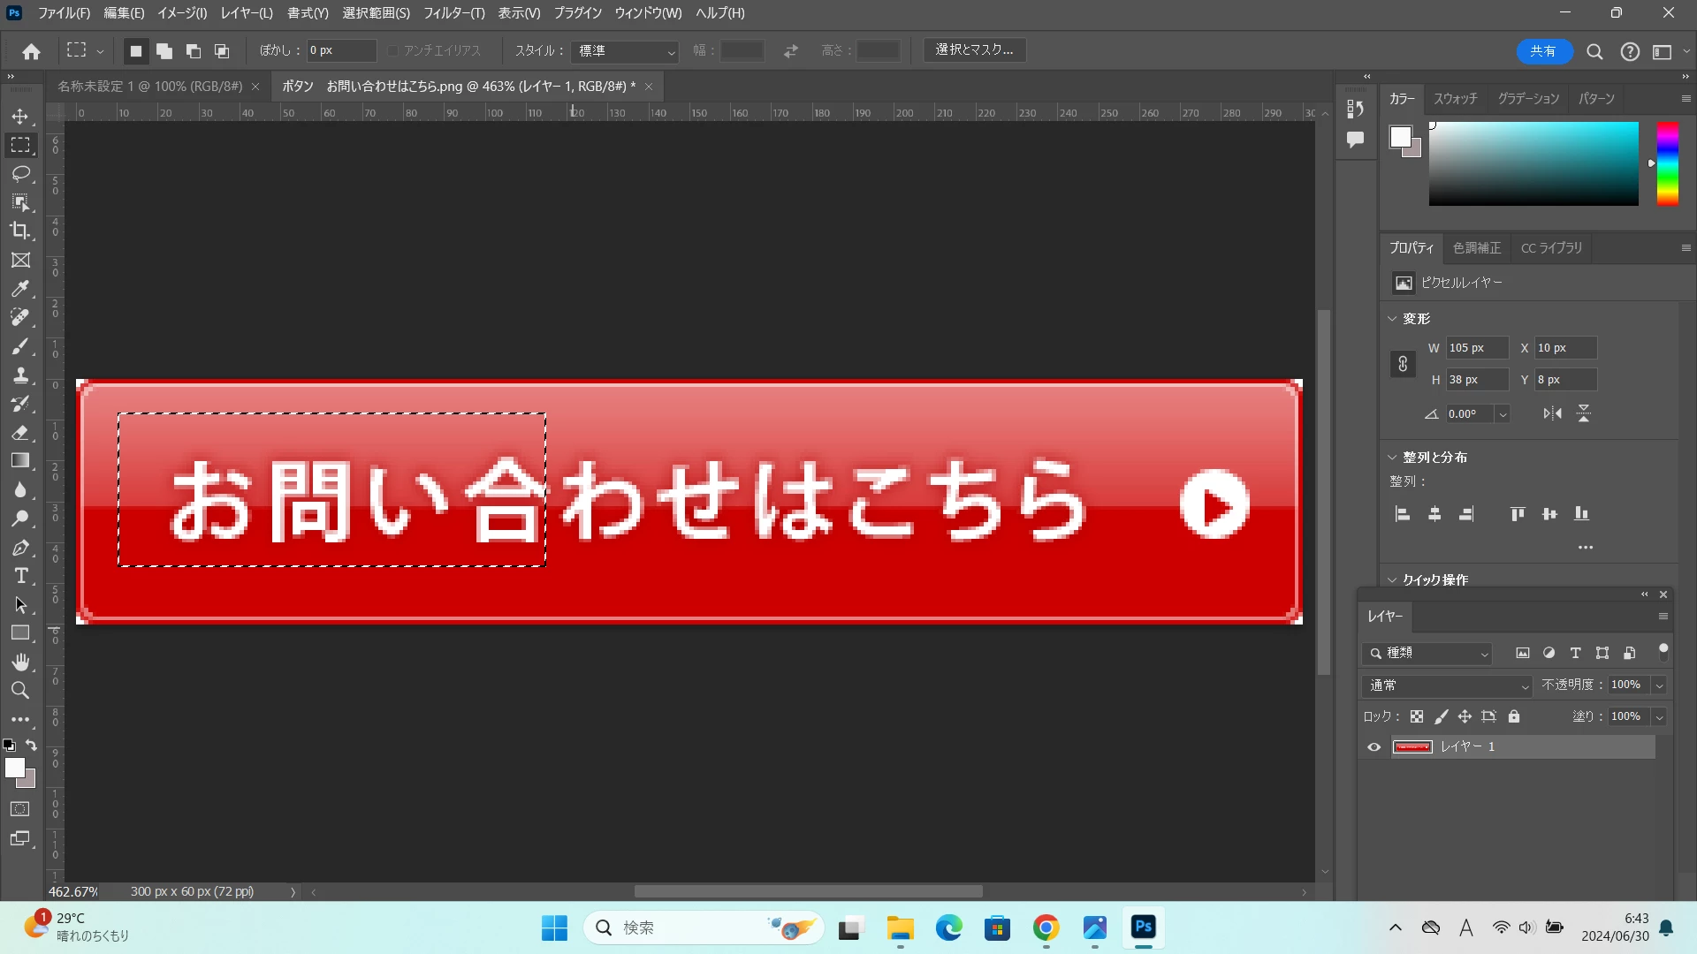
Task: Click the foreground color swatch in toolbar
Action: 15,768
